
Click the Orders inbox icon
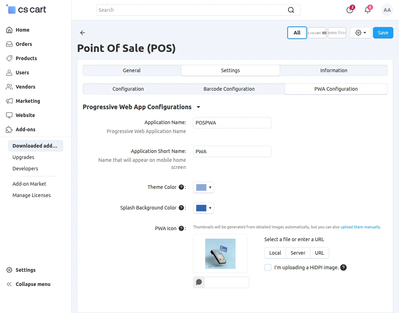9,44
